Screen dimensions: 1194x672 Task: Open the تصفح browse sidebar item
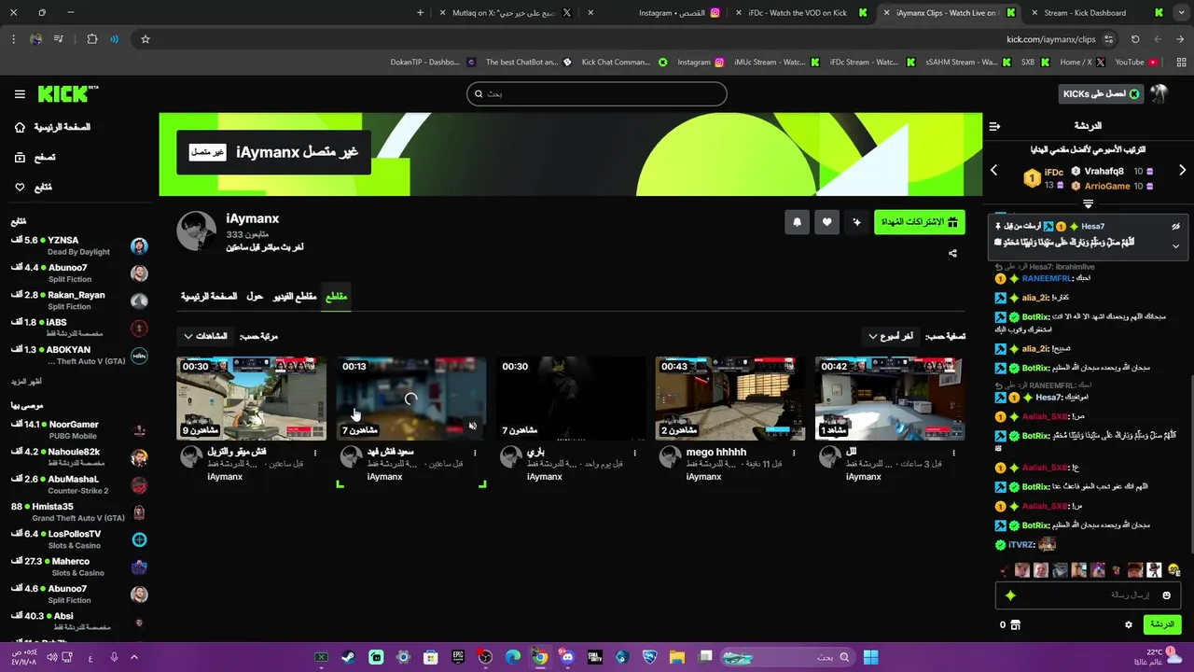click(35, 158)
